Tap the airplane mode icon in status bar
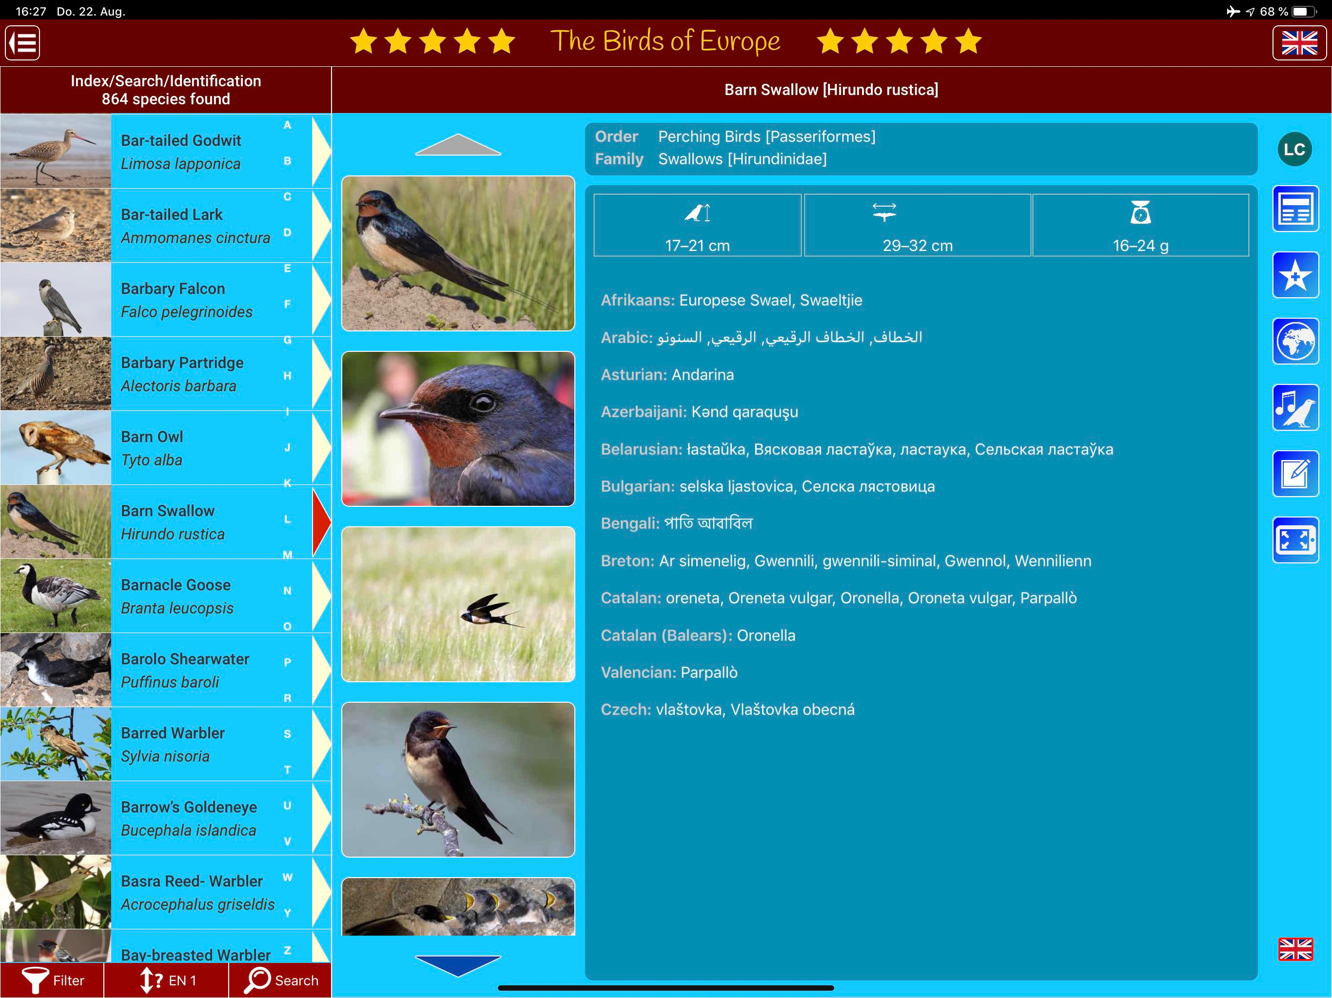The image size is (1332, 998). (1233, 11)
